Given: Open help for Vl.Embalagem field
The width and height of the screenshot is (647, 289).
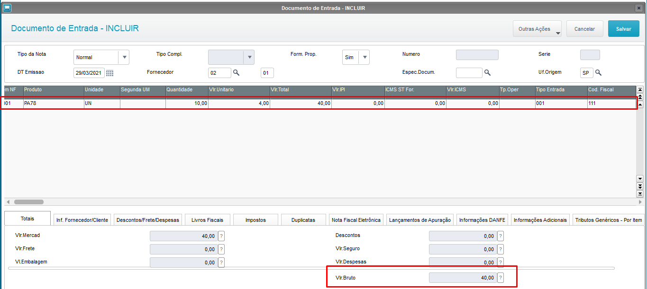Looking at the screenshot, I should tap(221, 263).
